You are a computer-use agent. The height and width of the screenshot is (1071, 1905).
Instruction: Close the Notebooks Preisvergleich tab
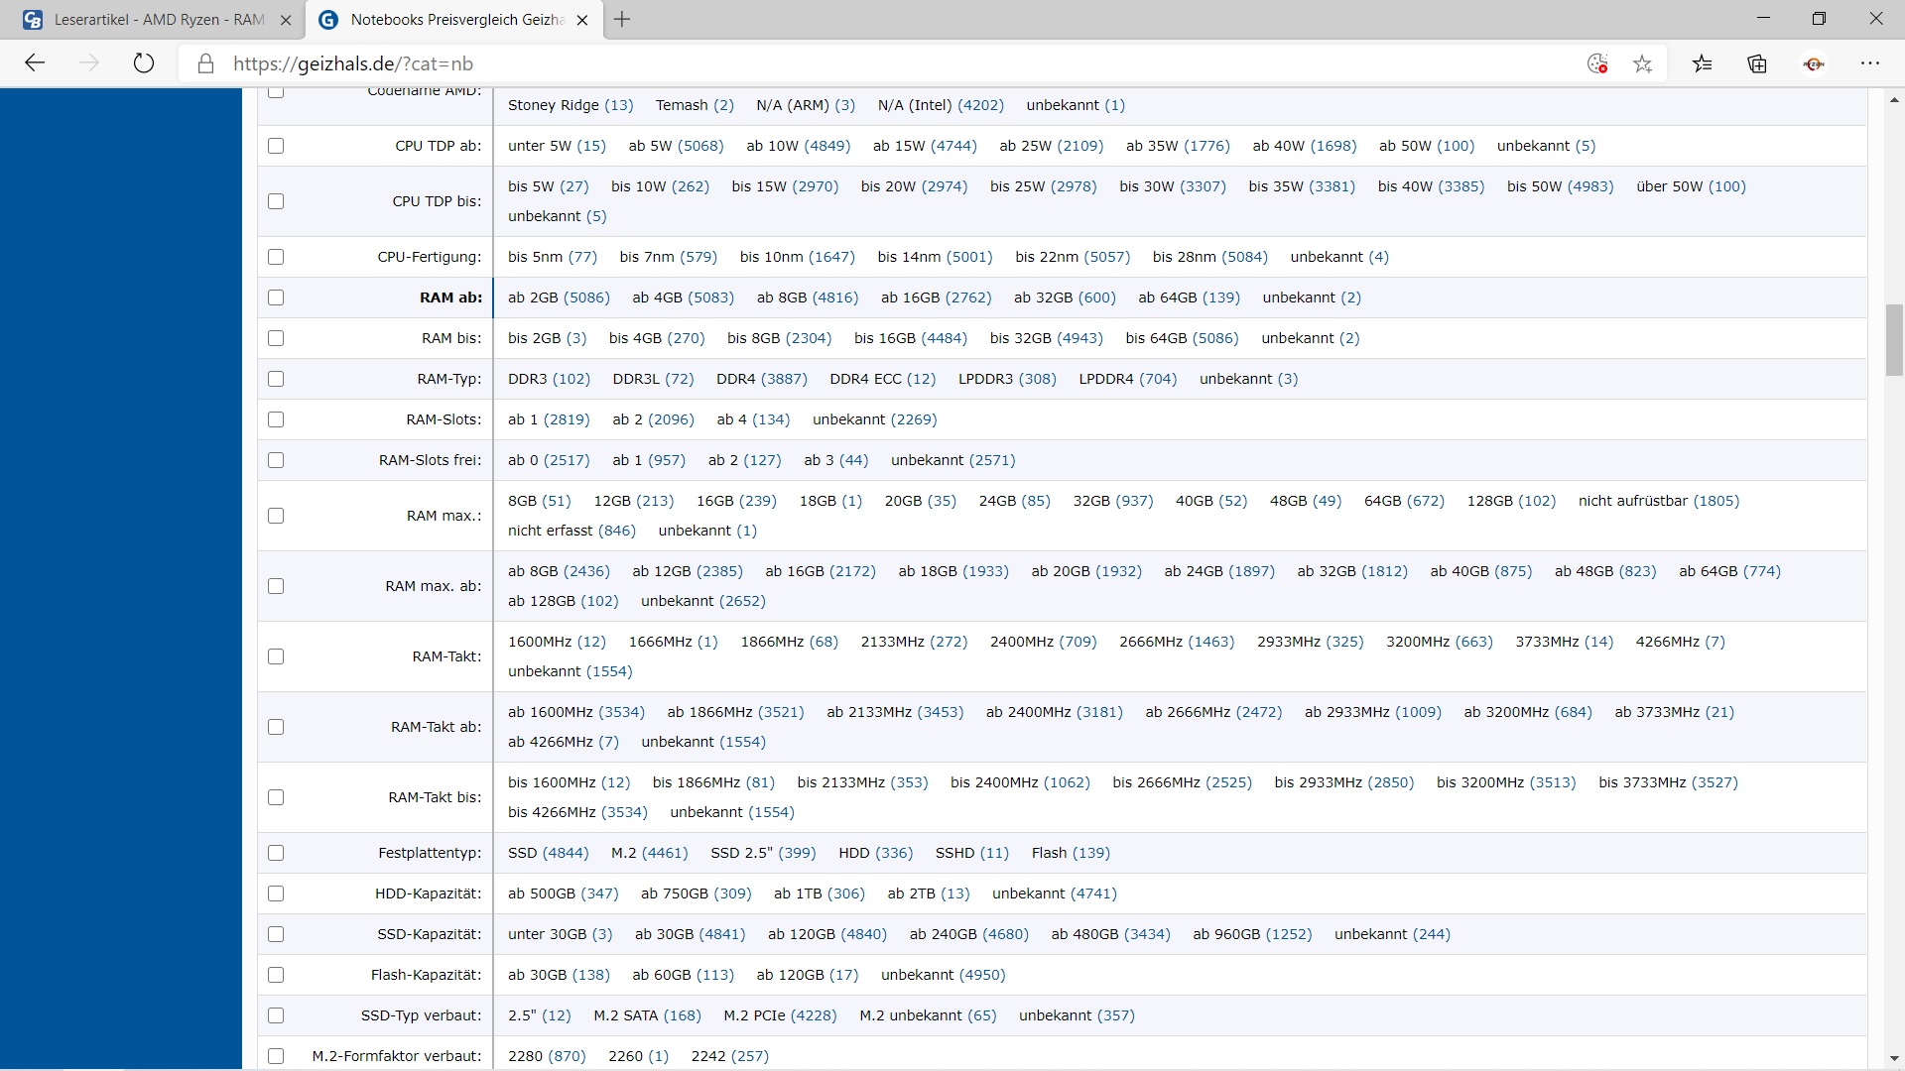click(582, 20)
